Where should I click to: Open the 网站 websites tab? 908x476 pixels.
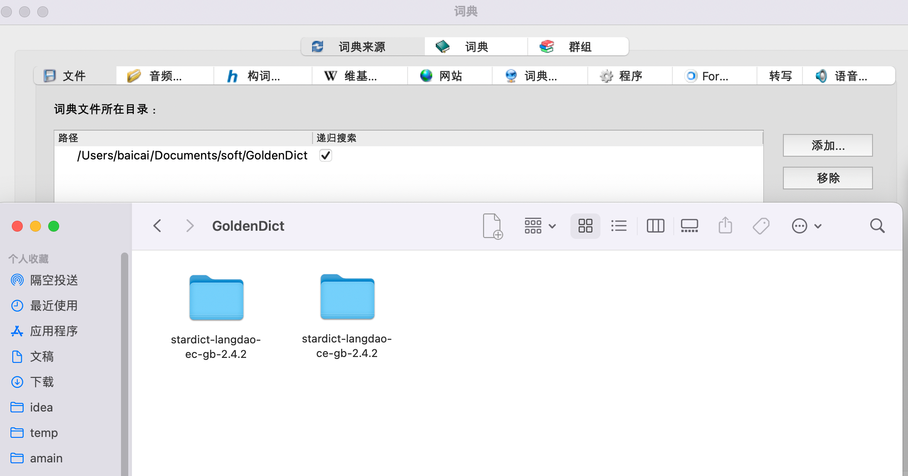tap(450, 76)
